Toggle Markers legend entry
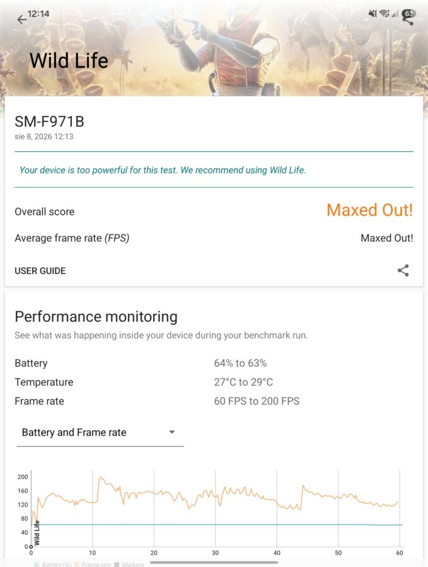428x567 pixels. pyautogui.click(x=129, y=564)
